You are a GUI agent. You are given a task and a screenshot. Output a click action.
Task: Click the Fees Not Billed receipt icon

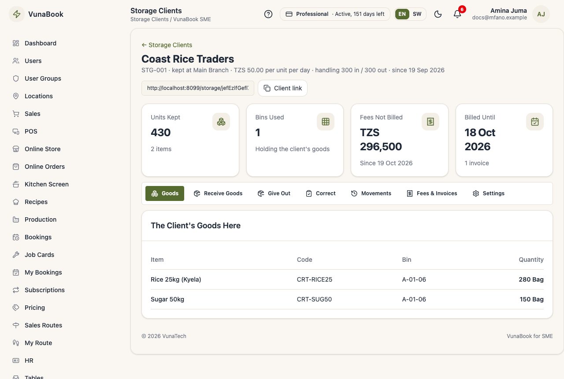430,122
